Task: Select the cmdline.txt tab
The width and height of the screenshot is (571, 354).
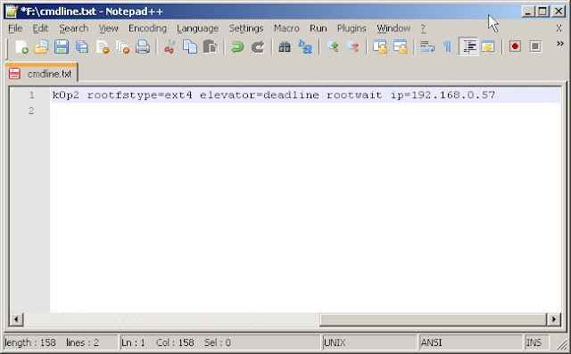Action: pyautogui.click(x=41, y=73)
